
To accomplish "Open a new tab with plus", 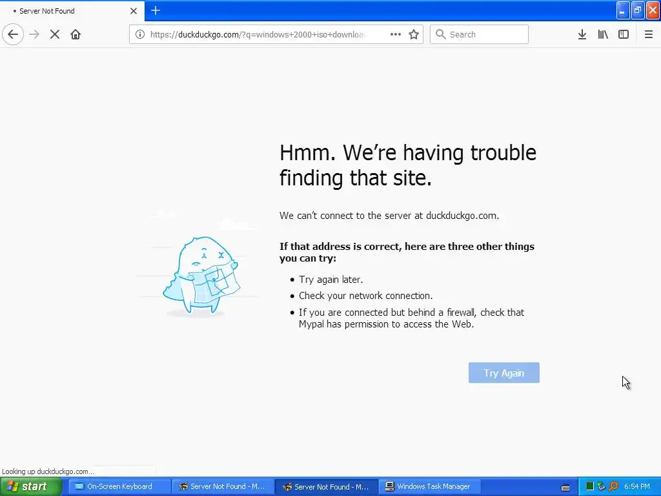I will [156, 10].
